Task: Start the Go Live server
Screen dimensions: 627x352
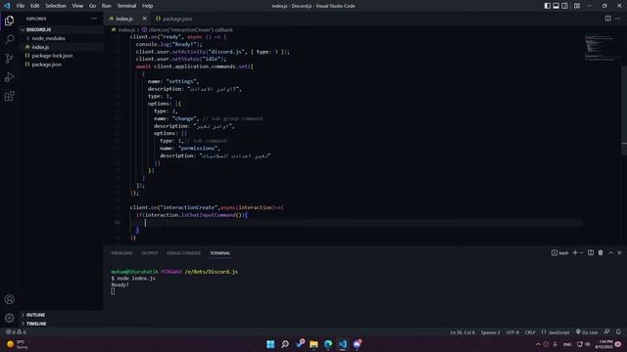Action: click(587, 332)
